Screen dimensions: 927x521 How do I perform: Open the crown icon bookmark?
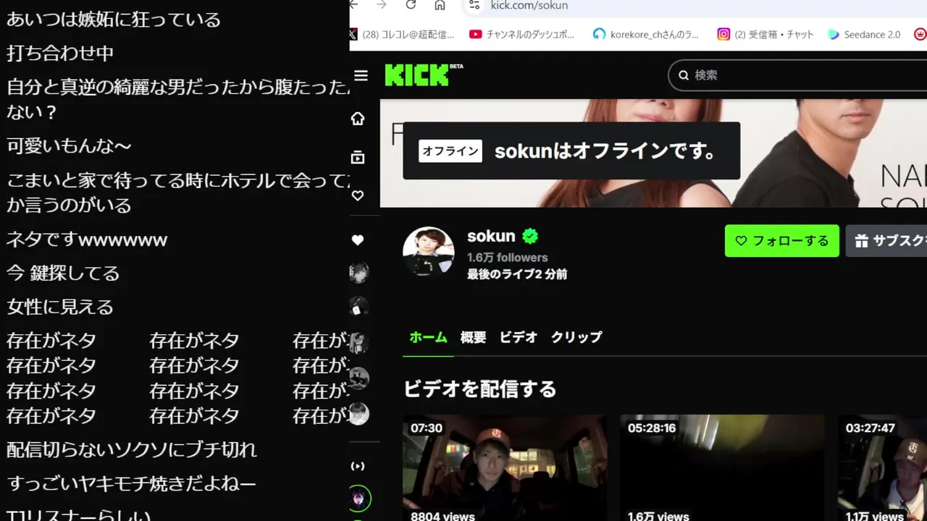pyautogui.click(x=920, y=34)
